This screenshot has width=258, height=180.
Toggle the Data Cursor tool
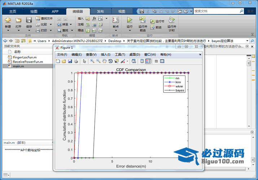click(117, 61)
